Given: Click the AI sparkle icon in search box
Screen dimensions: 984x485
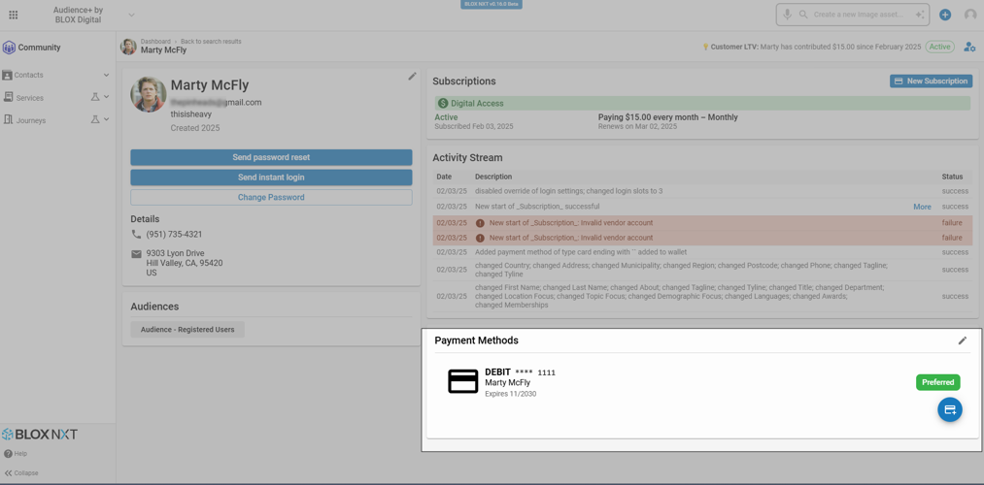Looking at the screenshot, I should pyautogui.click(x=920, y=15).
